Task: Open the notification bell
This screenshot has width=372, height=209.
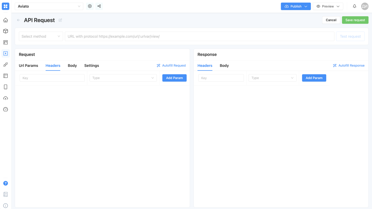Action: [x=354, y=6]
